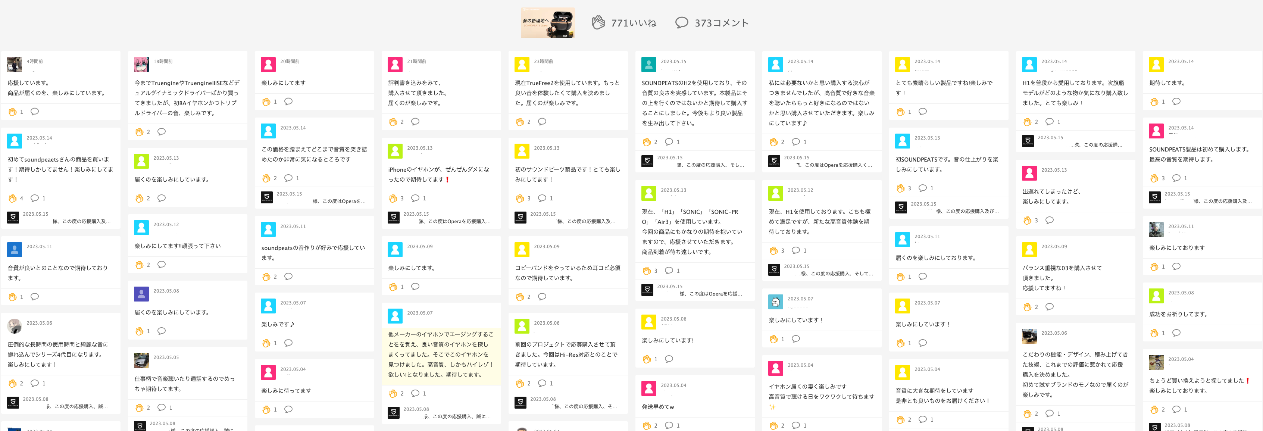Switch to the 373コメント tab

[x=721, y=23]
